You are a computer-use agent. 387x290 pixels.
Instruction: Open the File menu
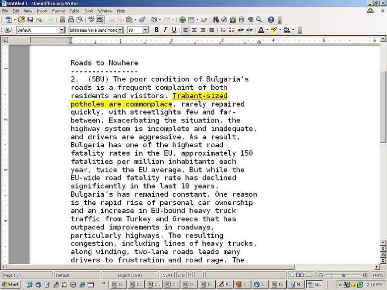pos(5,11)
